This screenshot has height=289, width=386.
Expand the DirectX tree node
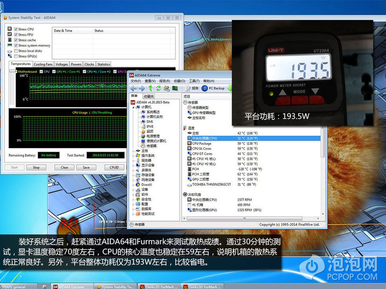point(133,185)
